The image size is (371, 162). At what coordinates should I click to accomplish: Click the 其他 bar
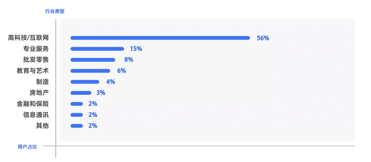click(77, 126)
